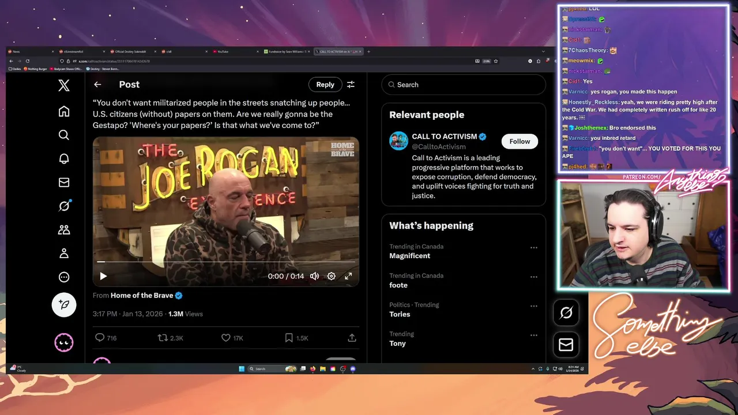The height and width of the screenshot is (415, 738).
Task: Open Profile person icon in sidebar
Action: point(64,254)
